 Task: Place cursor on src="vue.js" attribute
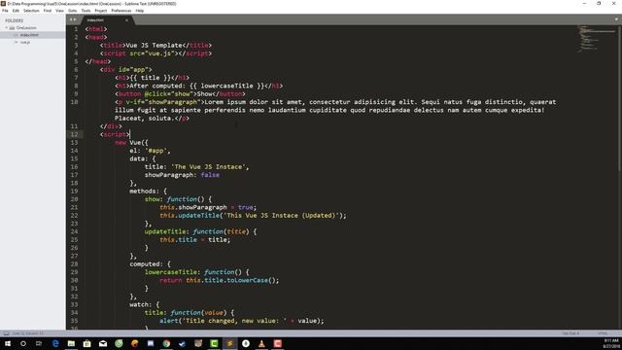click(x=152, y=53)
